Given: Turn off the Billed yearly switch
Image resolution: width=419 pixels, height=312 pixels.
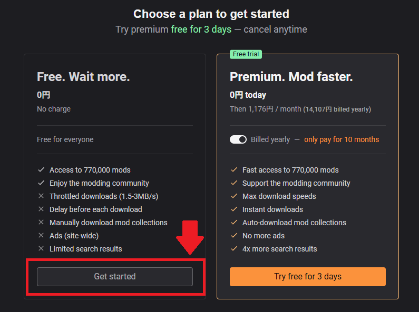Looking at the screenshot, I should pyautogui.click(x=238, y=139).
